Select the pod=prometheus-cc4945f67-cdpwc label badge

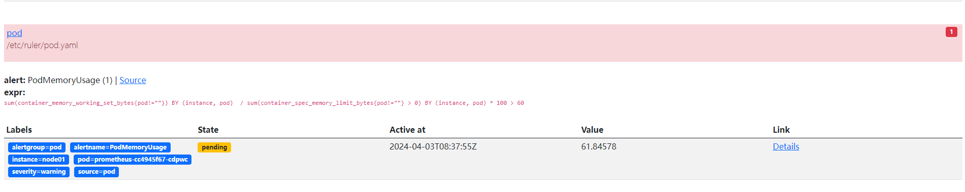tap(133, 160)
